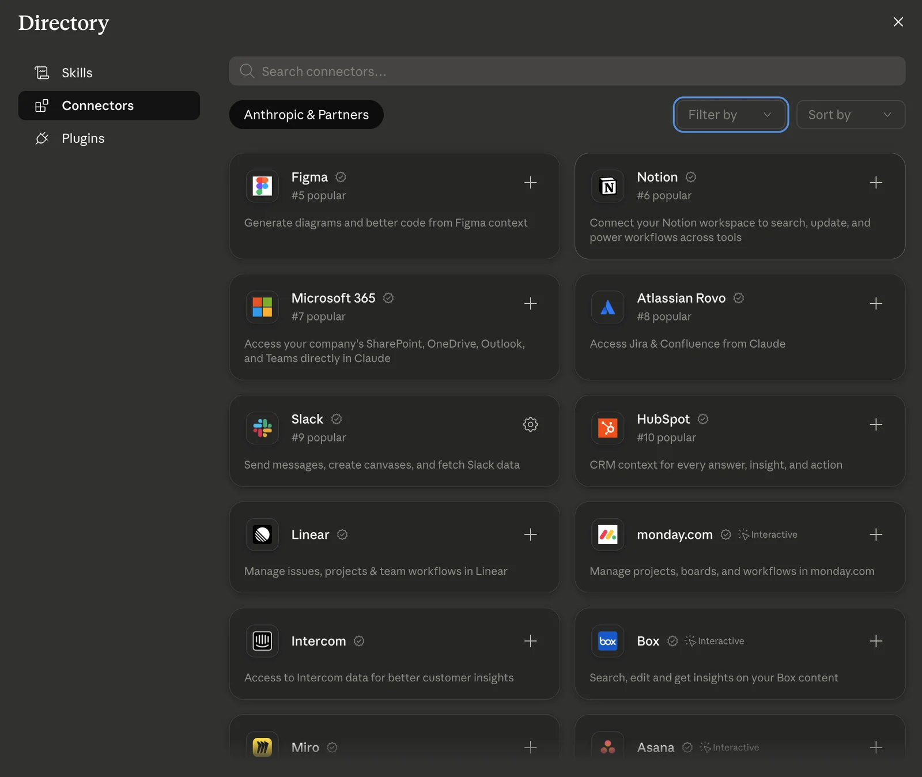Add the Linear connector

(x=530, y=534)
